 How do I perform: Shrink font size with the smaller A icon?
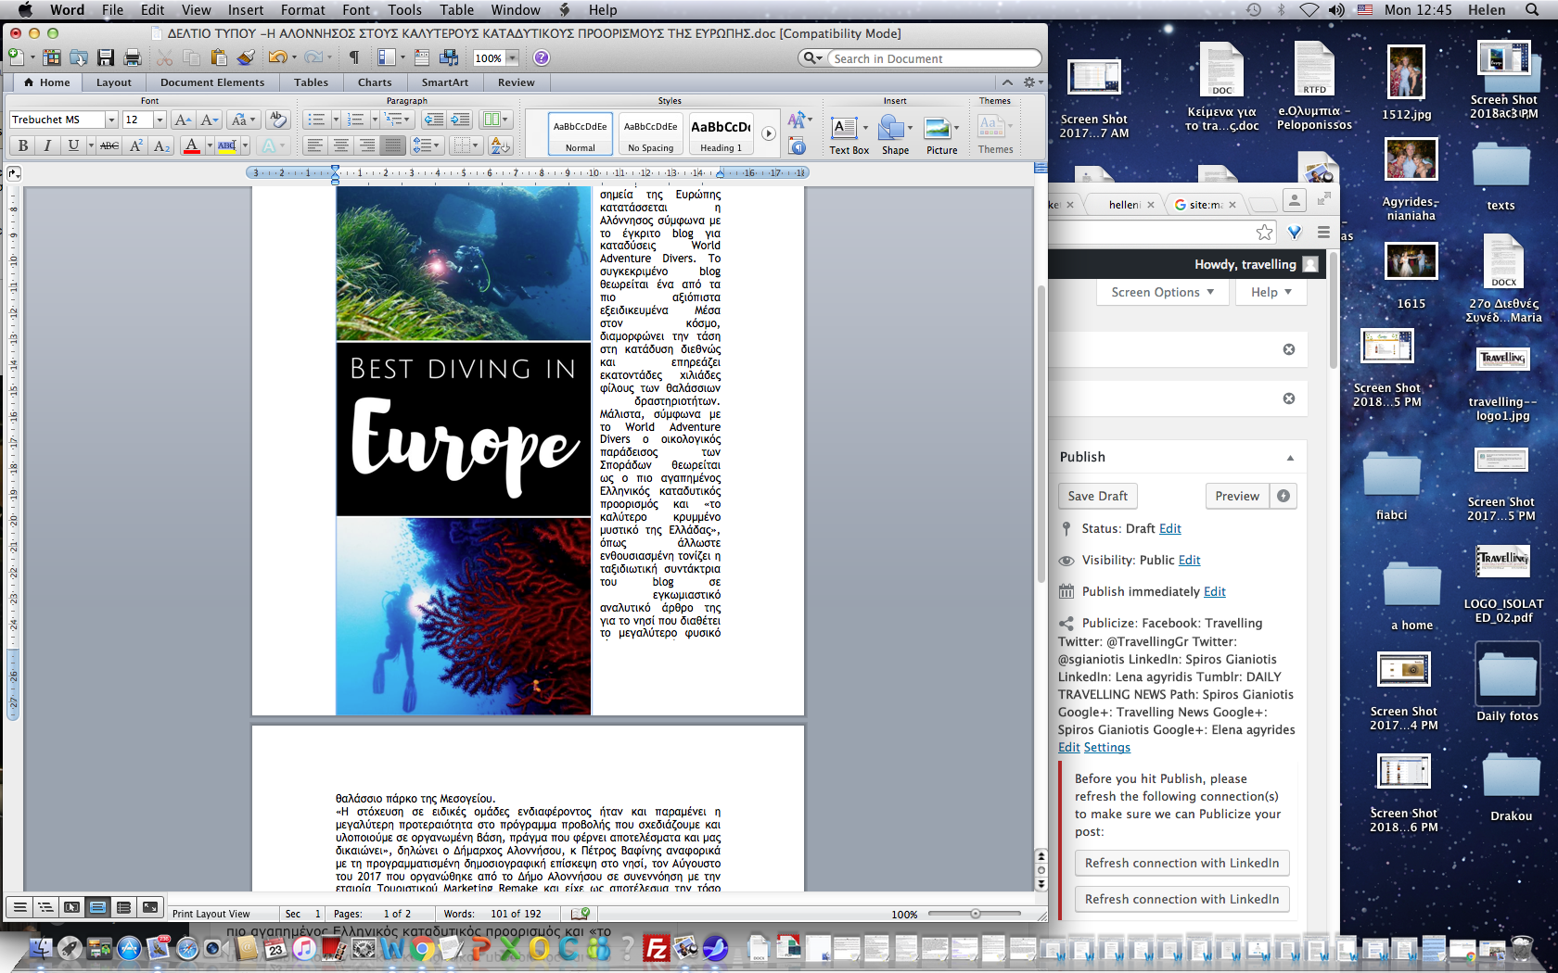pos(210,120)
